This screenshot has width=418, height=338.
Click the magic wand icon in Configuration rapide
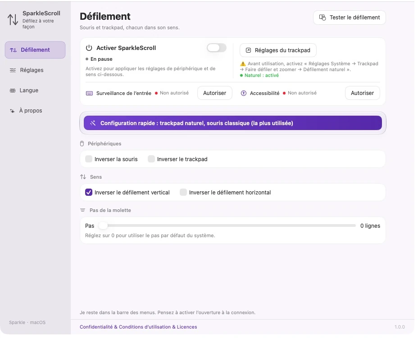[x=93, y=123]
